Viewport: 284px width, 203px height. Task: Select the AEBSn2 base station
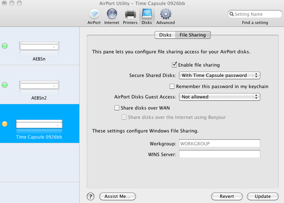[x=39, y=84]
